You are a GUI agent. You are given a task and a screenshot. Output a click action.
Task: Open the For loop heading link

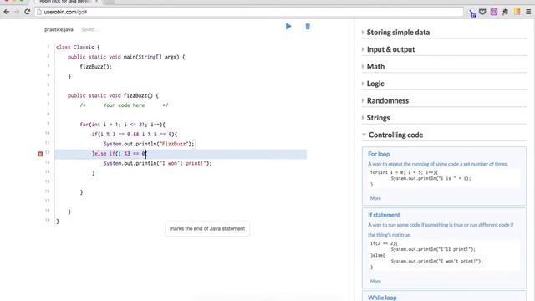[379, 154]
